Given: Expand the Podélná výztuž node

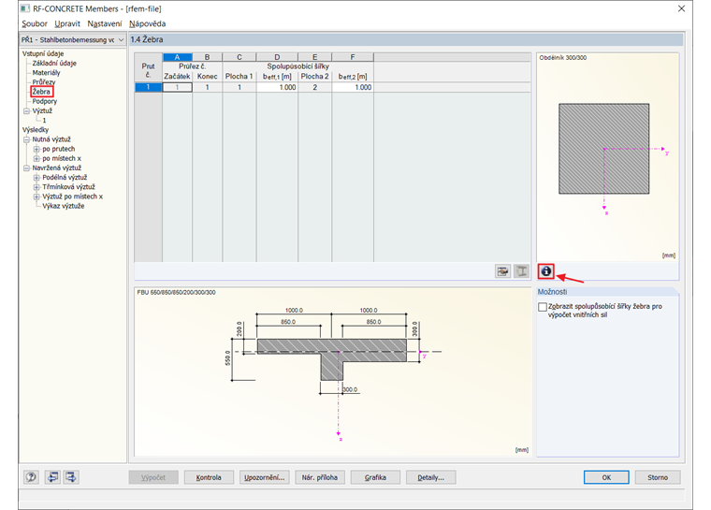Looking at the screenshot, I should tap(36, 178).
